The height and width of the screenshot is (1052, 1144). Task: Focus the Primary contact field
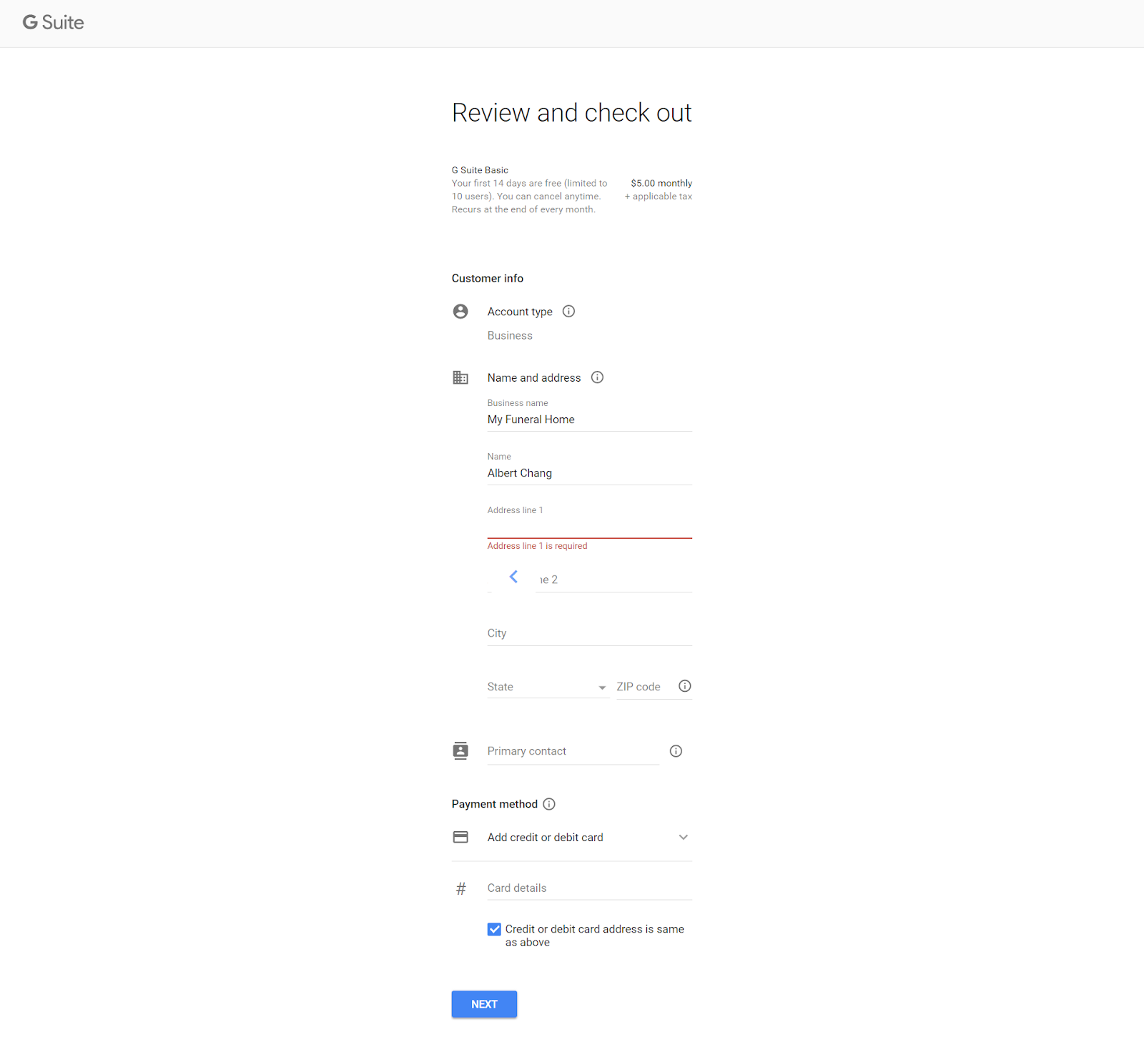coord(573,751)
